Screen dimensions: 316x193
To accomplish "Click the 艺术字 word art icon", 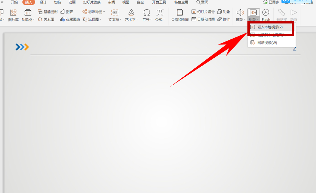I will (131, 12).
